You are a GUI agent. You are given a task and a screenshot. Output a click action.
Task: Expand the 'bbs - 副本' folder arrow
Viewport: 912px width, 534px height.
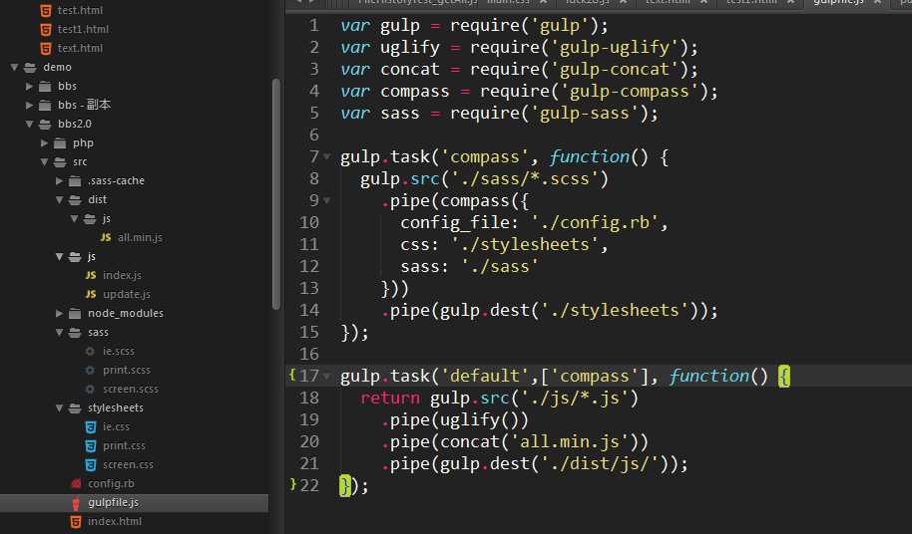29,105
